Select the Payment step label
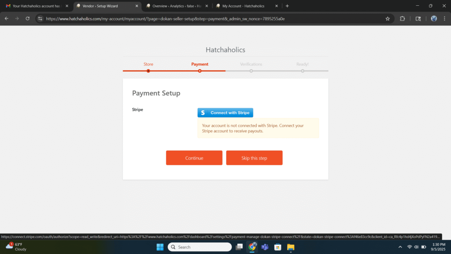The height and width of the screenshot is (254, 451). click(x=200, y=64)
